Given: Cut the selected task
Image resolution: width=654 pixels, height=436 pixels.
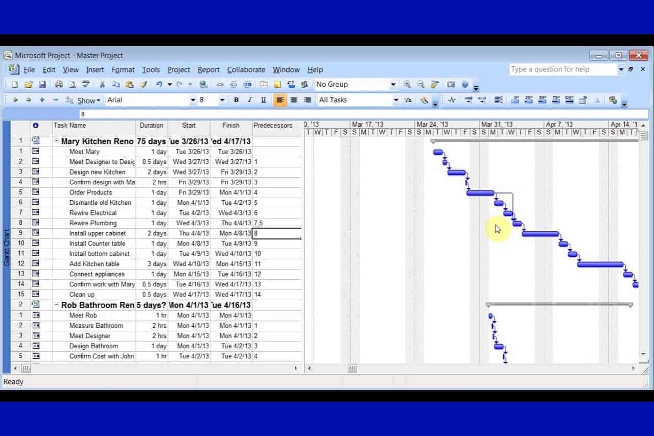Looking at the screenshot, I should coord(102,85).
